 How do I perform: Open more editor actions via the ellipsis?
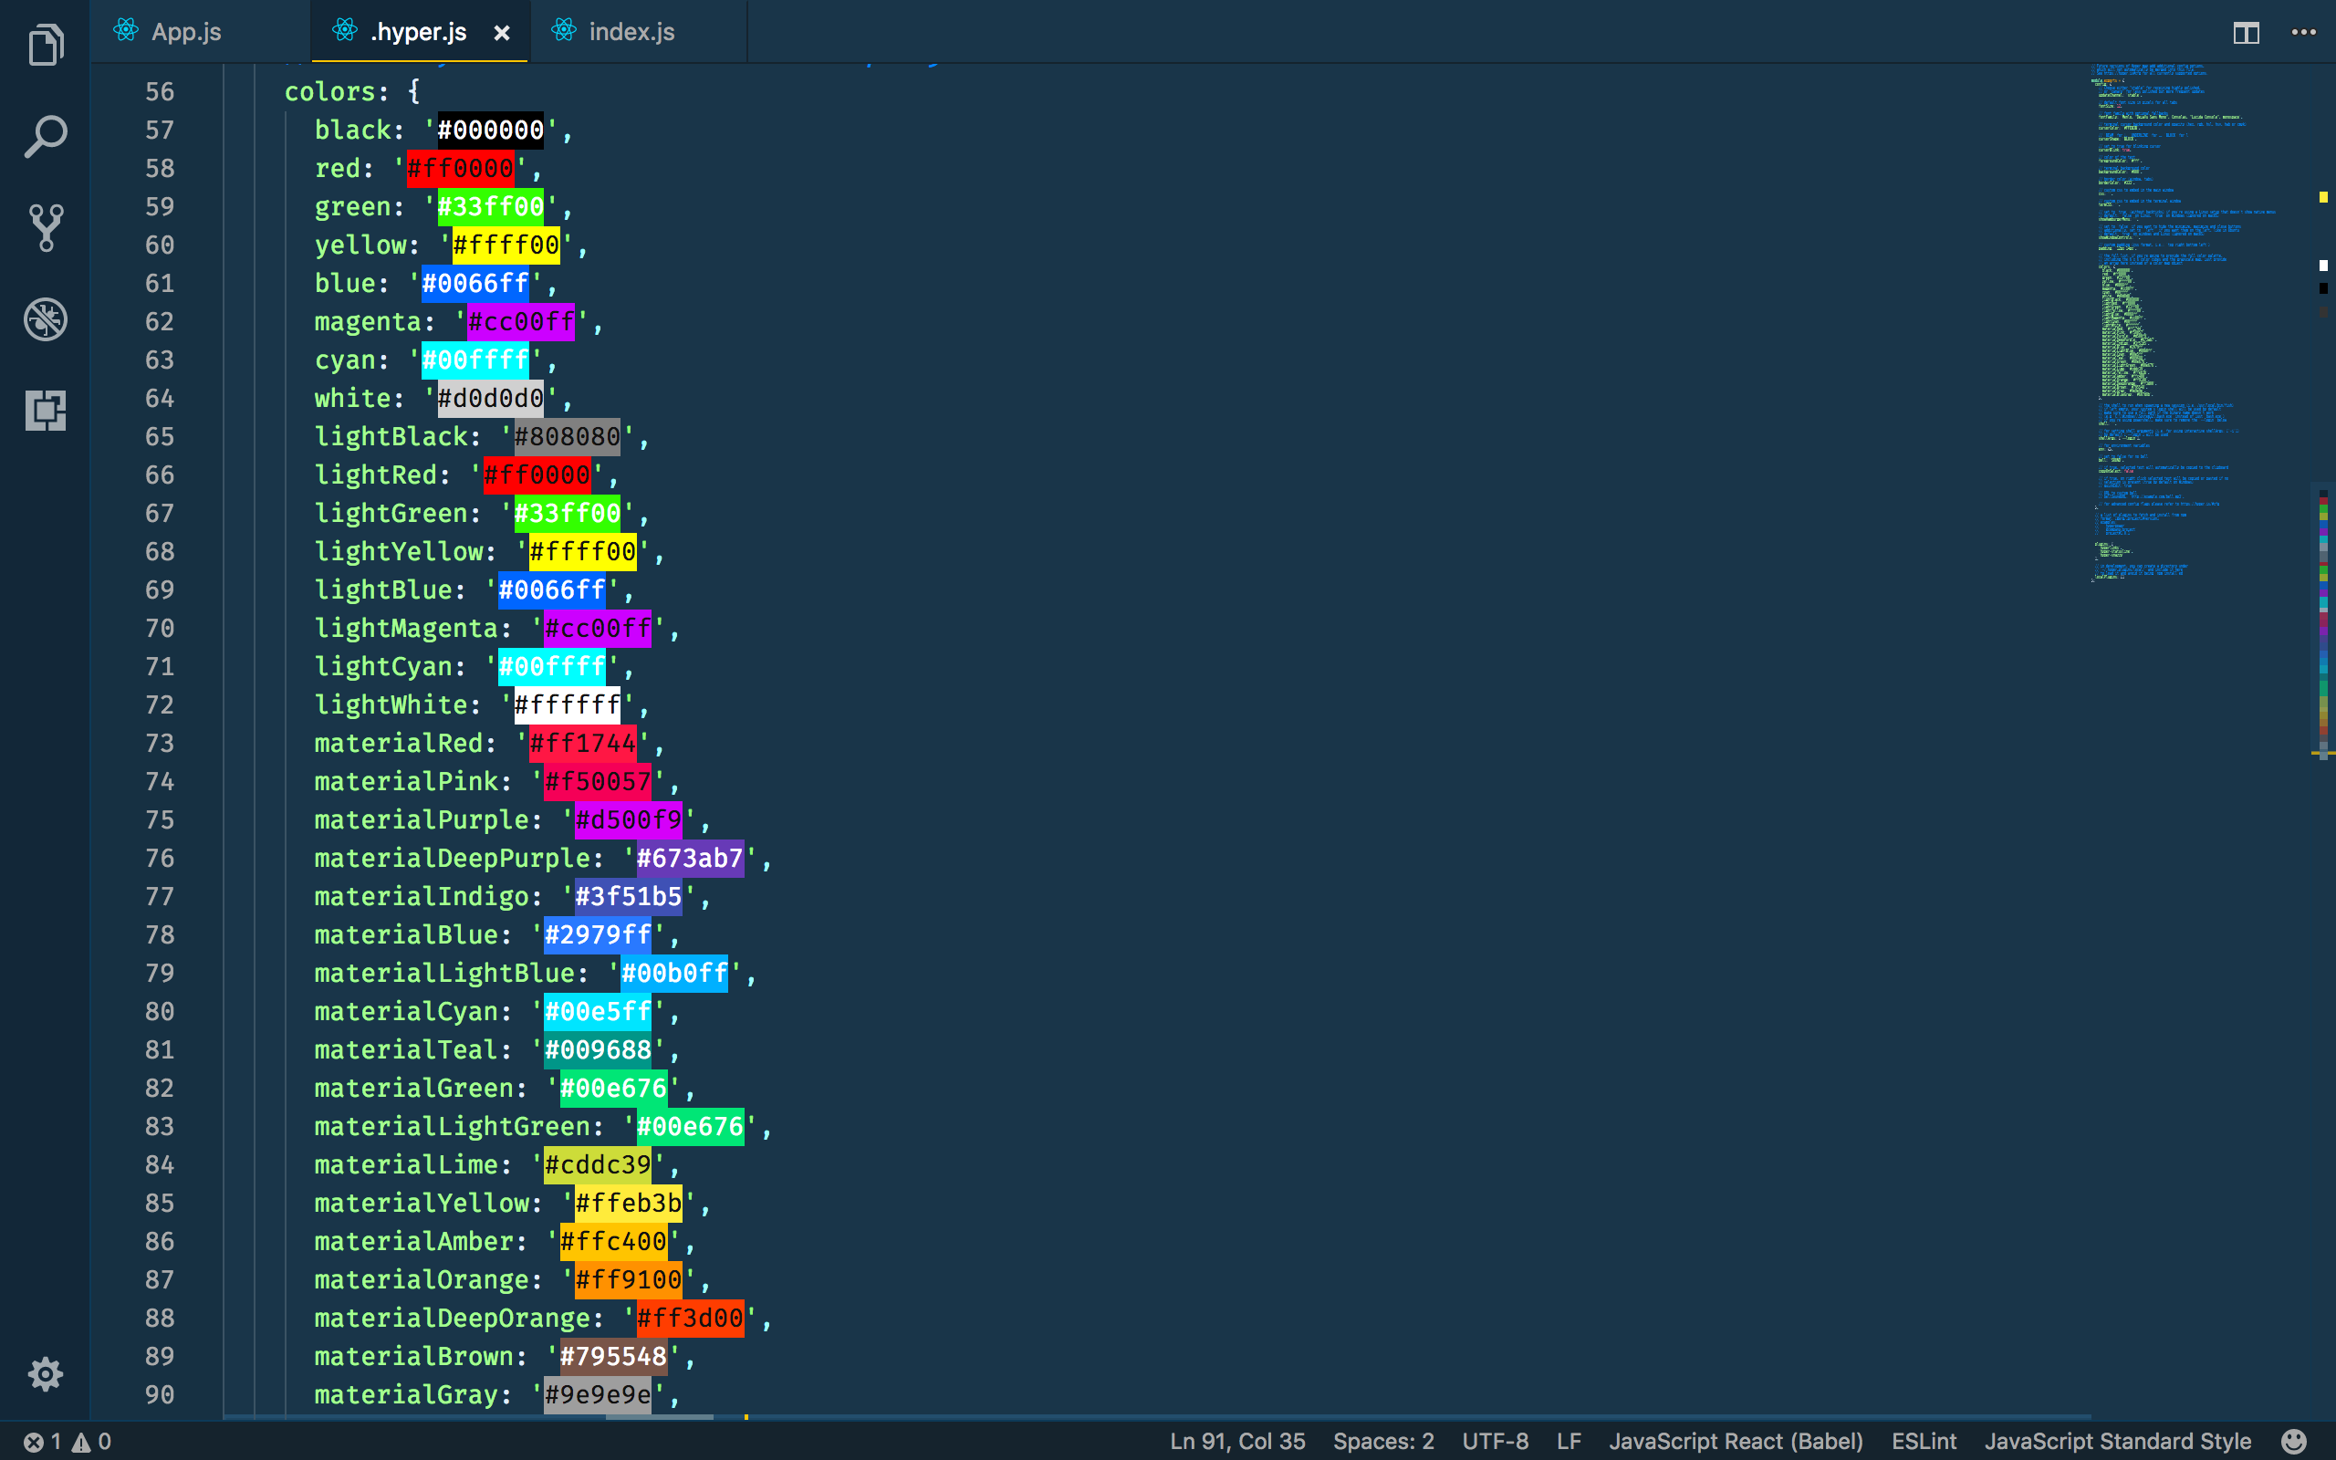[2304, 32]
